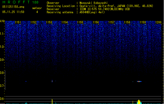Click the yellow power cluster below 1159
This screenshot has height=104, width=164.
(x=139, y=102)
